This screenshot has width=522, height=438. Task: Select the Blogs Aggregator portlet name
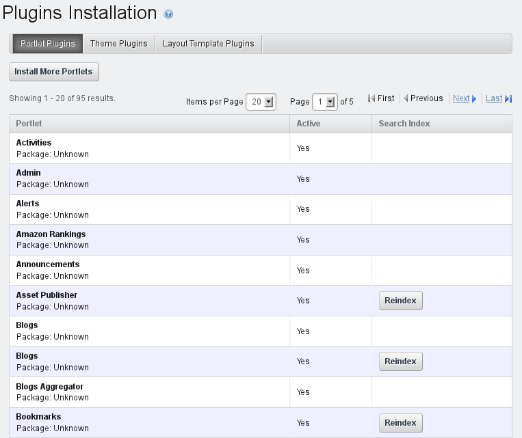tap(50, 387)
